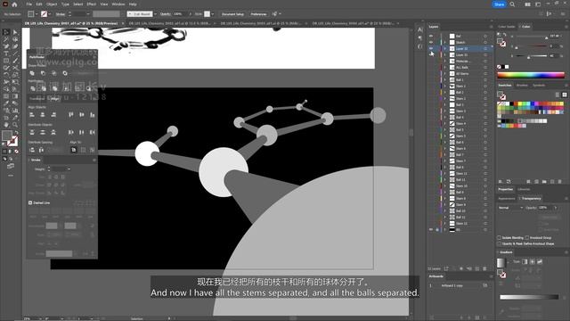The height and width of the screenshot is (321, 570).
Task: Click the Pathfinder Minus Front icon
Action: pos(43,73)
